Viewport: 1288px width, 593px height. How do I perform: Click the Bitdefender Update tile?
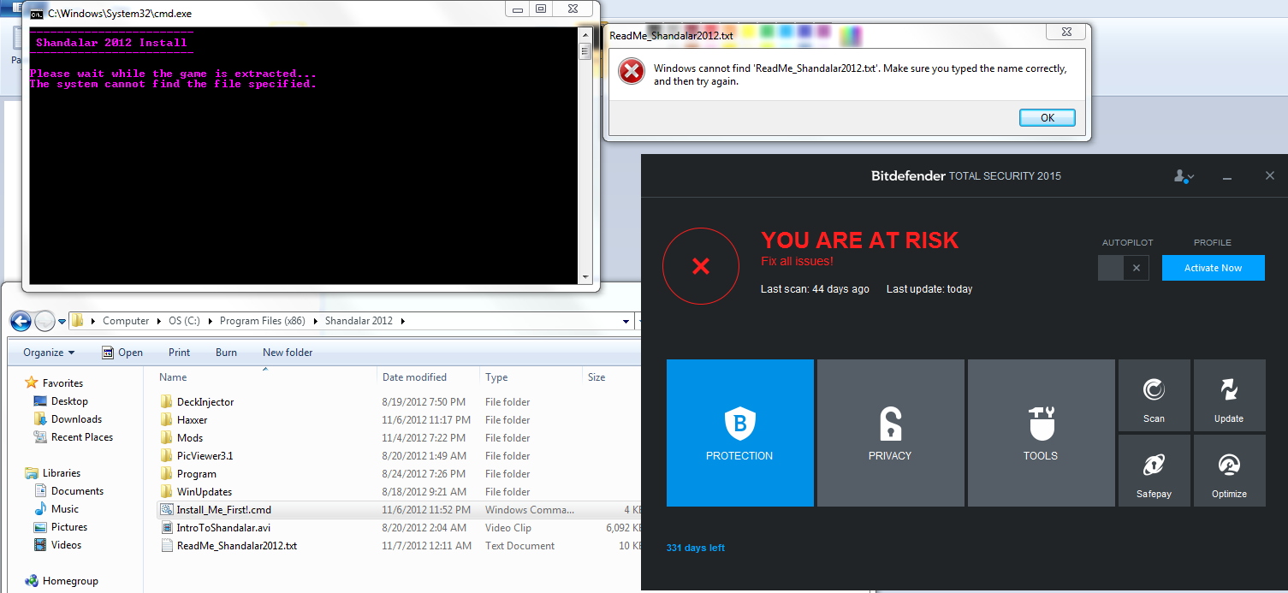point(1229,395)
